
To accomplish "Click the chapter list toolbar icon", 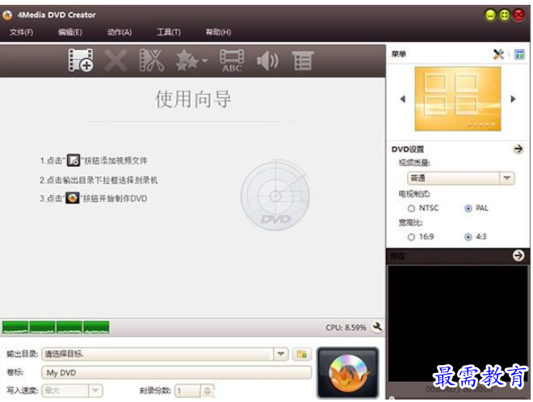I will click(303, 60).
